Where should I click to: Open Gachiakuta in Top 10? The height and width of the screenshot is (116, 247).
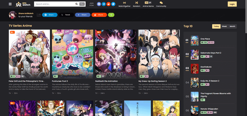tap(206, 67)
